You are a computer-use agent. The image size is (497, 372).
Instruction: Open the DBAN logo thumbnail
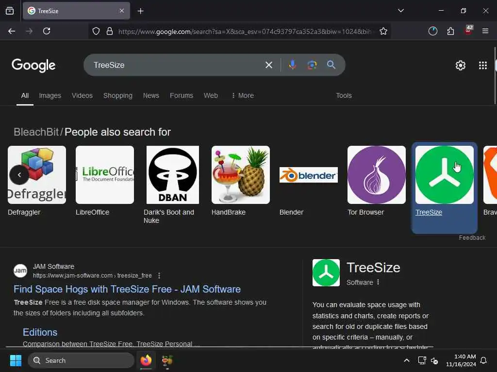point(173,174)
